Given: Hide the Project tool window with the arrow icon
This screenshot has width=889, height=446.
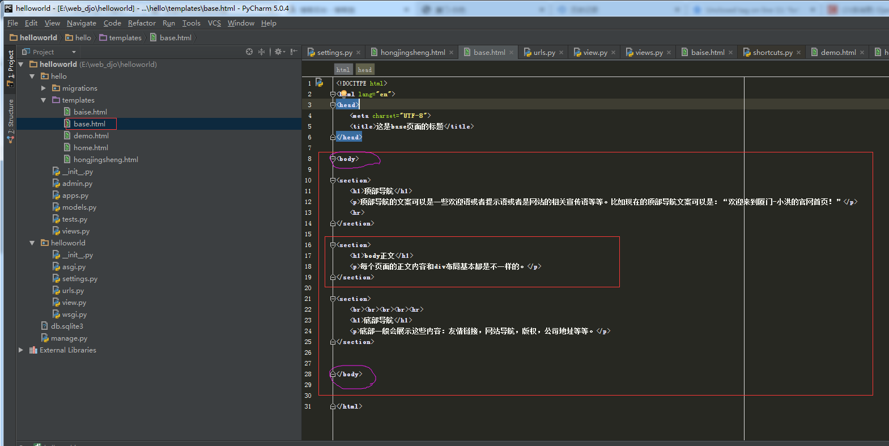Looking at the screenshot, I should pyautogui.click(x=294, y=52).
